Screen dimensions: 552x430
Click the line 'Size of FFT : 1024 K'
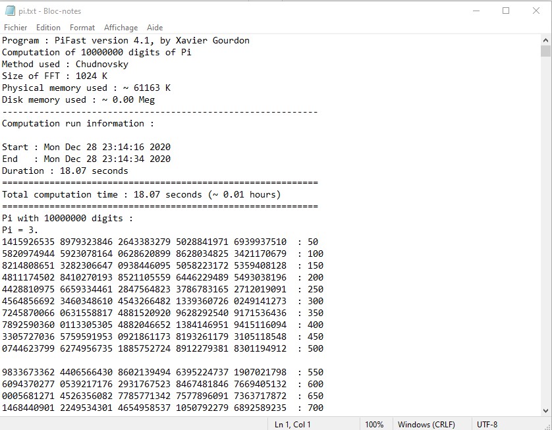click(x=55, y=76)
